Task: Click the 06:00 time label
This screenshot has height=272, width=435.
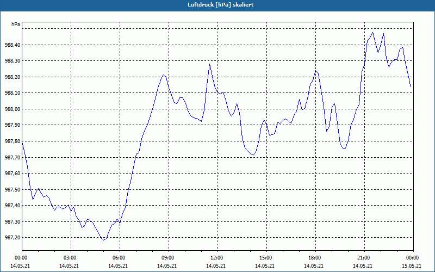Action: [120, 258]
